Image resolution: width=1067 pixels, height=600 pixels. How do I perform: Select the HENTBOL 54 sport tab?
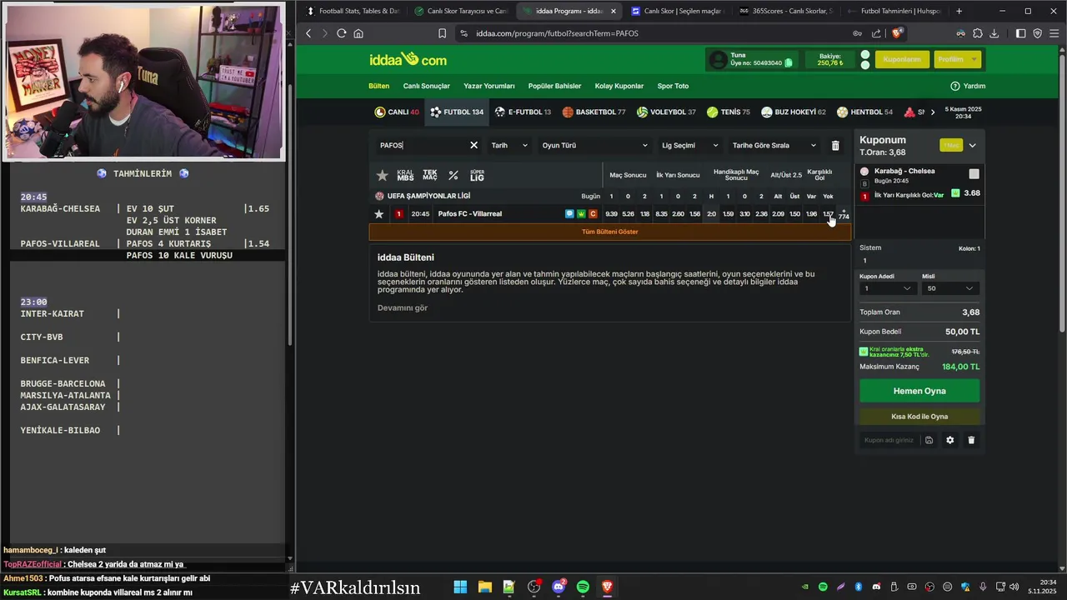864,112
